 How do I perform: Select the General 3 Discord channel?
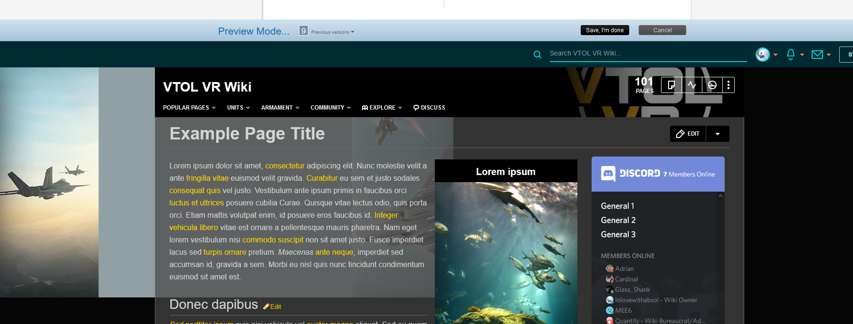(618, 234)
